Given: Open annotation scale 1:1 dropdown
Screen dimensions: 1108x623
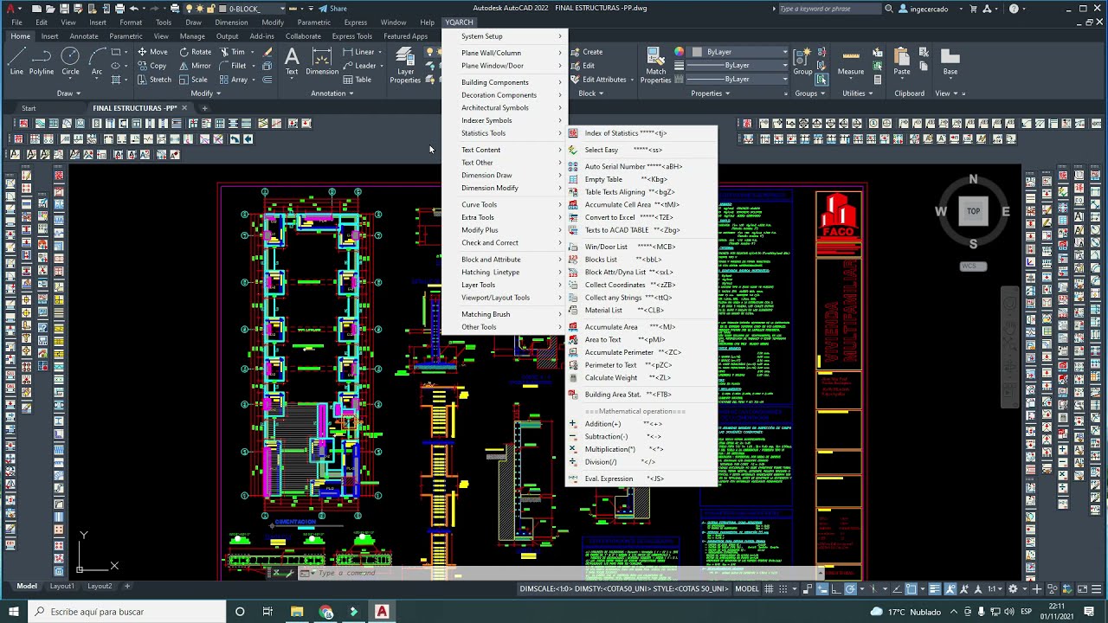Looking at the screenshot, I should click(x=995, y=588).
